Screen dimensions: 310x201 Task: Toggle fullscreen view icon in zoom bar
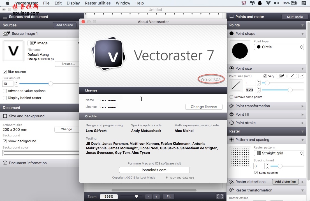pyautogui.click(x=220, y=197)
